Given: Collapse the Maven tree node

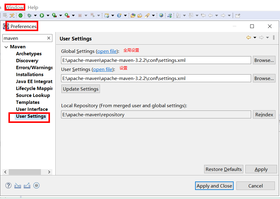Looking at the screenshot, I should [x=6, y=47].
